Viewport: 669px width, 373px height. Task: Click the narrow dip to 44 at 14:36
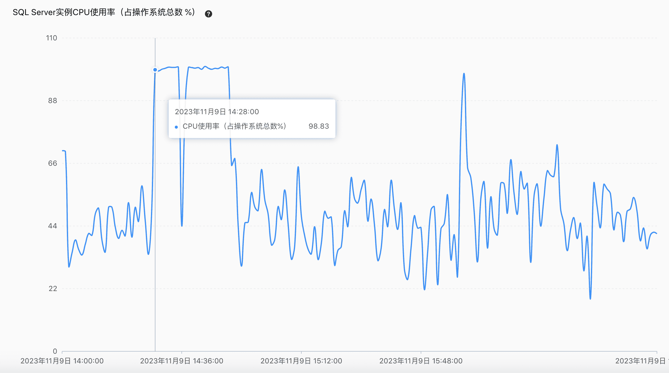click(182, 225)
